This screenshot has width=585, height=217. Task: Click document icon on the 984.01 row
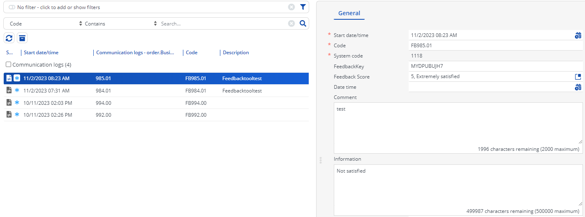pyautogui.click(x=9, y=90)
